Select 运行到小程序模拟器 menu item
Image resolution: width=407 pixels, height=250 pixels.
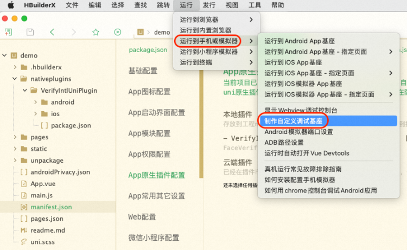[x=217, y=52]
